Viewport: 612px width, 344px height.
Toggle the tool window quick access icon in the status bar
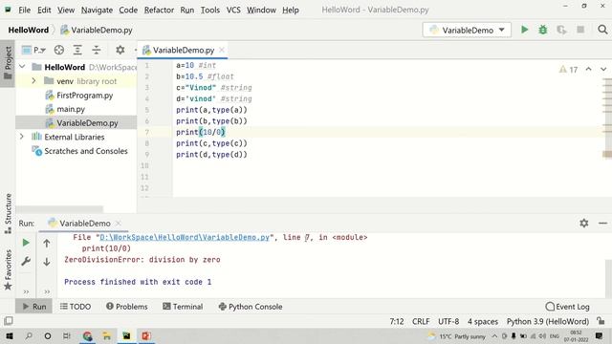pos(9,321)
